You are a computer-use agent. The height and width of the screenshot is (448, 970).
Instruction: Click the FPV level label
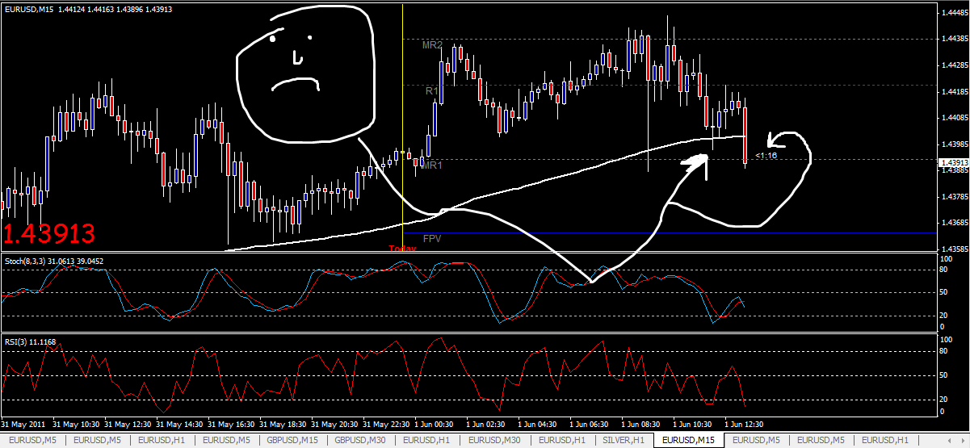coord(432,240)
